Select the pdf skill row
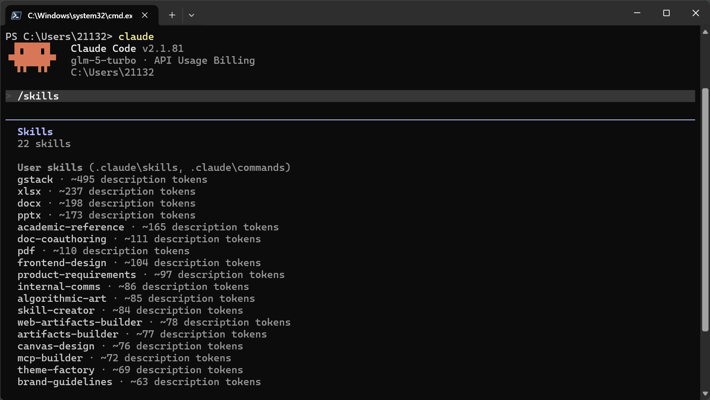 (x=104, y=251)
